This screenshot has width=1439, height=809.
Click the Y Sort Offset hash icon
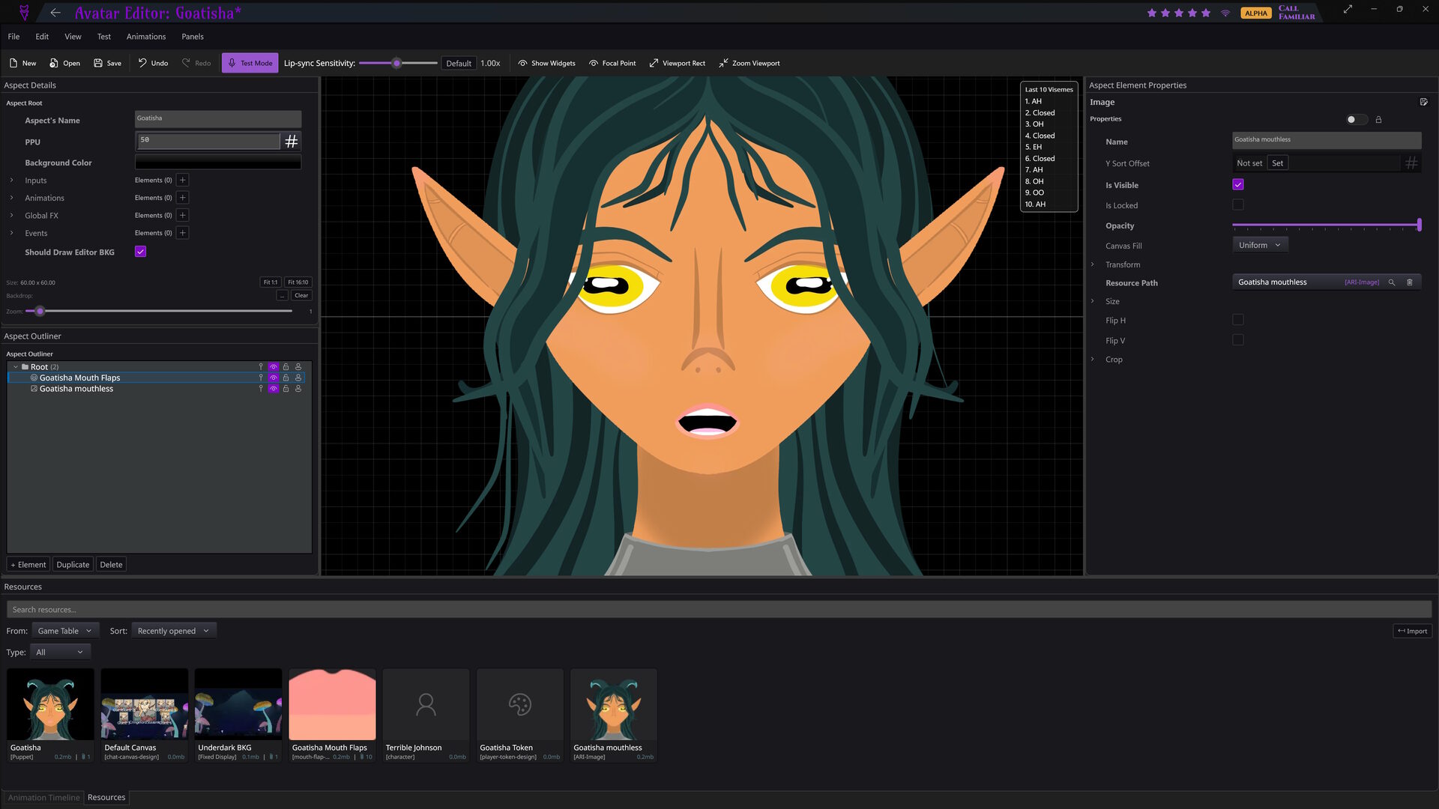coord(1411,163)
